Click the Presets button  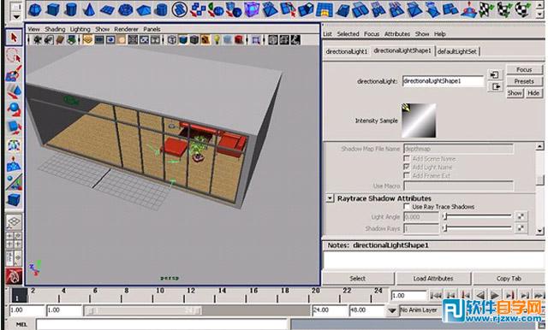[524, 81]
